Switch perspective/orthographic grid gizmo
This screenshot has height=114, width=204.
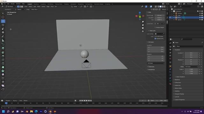coord(143,31)
